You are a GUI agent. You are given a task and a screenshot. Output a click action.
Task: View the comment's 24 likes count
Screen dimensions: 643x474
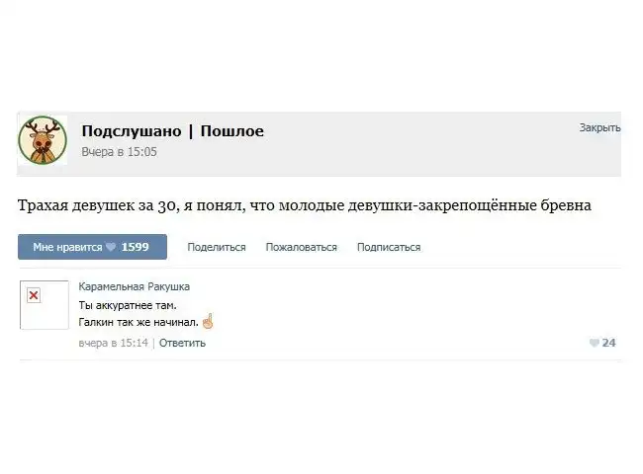[x=609, y=343]
